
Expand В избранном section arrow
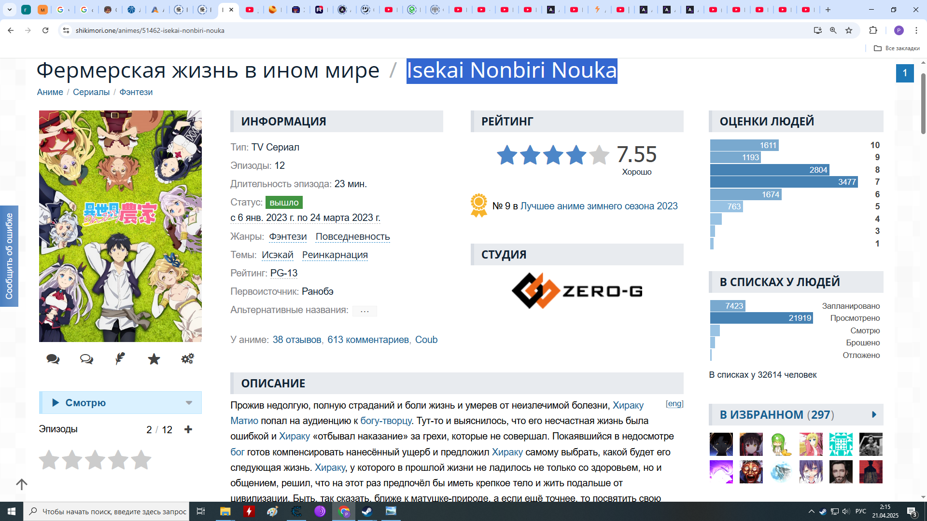pos(874,415)
